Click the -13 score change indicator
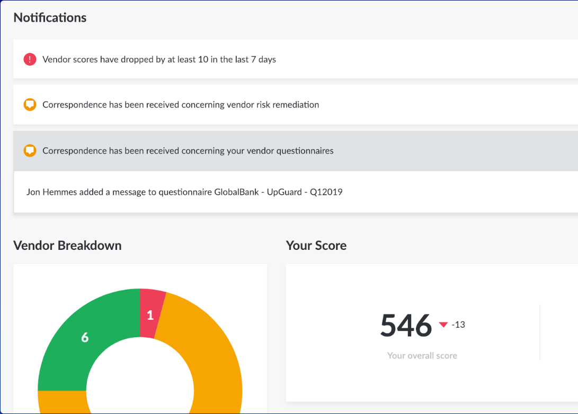Viewport: 578px width, 414px height. (x=458, y=325)
